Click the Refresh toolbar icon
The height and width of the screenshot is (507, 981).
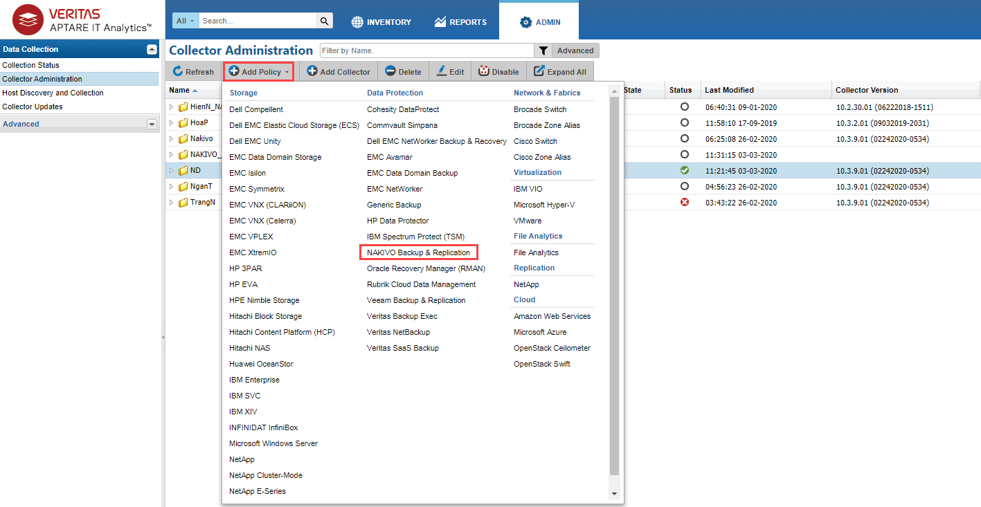(x=178, y=71)
